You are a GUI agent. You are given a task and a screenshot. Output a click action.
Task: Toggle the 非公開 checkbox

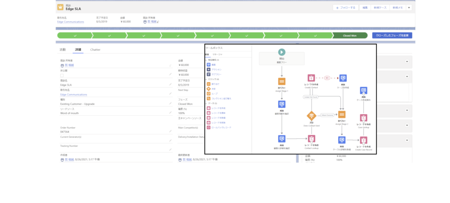pyautogui.click(x=62, y=75)
